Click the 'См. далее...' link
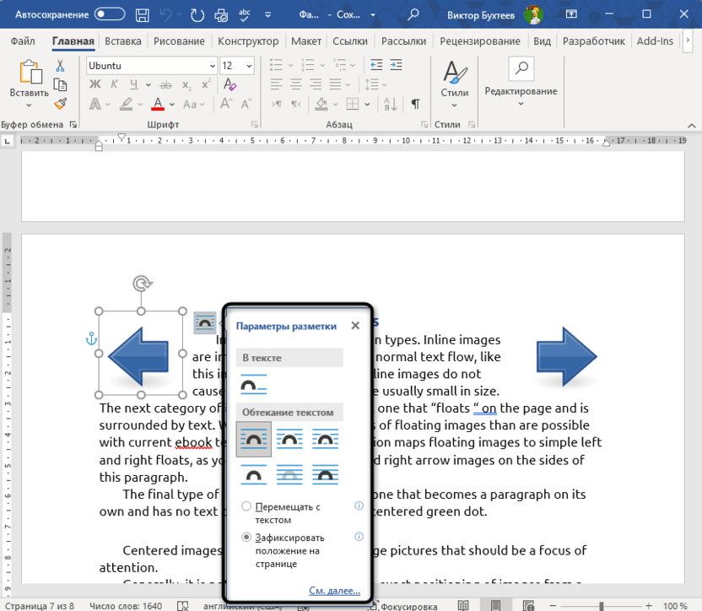The width and height of the screenshot is (702, 611). pyautogui.click(x=334, y=591)
